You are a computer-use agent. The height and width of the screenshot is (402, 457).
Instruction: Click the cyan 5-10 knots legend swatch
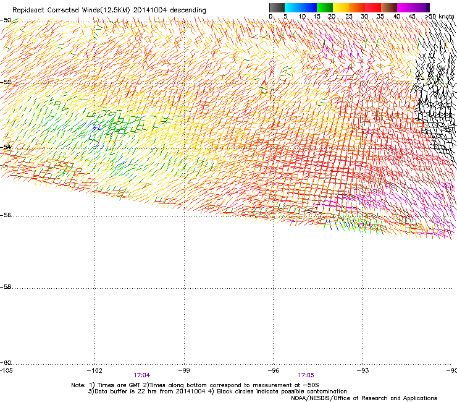(293, 7)
